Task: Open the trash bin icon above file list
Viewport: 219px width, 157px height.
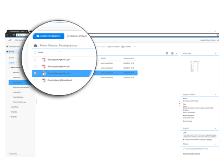Action: pyautogui.click(x=167, y=53)
